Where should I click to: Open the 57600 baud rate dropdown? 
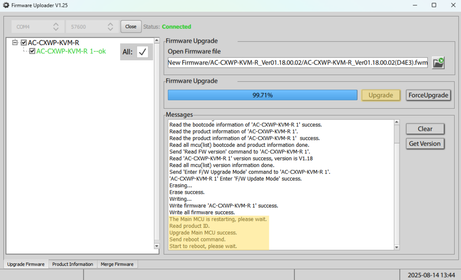click(92, 27)
